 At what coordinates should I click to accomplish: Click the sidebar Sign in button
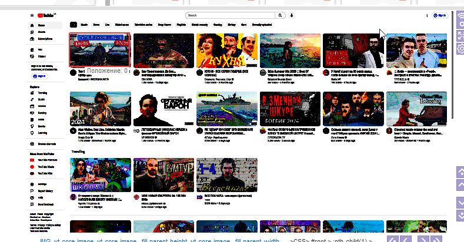point(39,76)
